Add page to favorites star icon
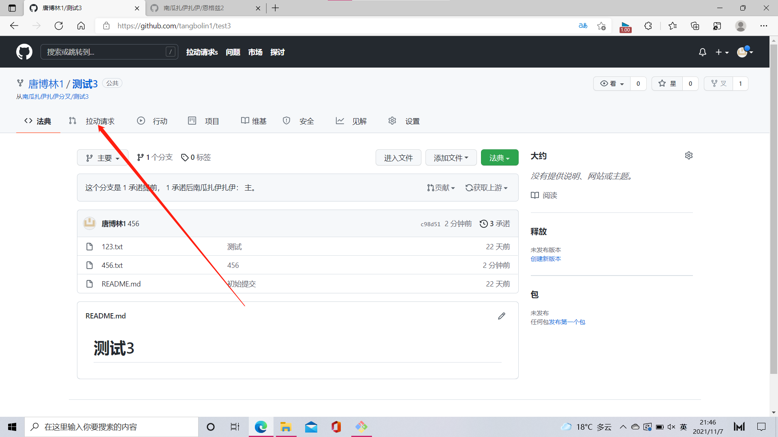This screenshot has height=437, width=778. coord(601,26)
